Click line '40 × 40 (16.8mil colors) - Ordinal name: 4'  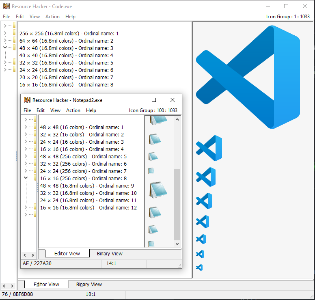pyautogui.click(x=66, y=56)
